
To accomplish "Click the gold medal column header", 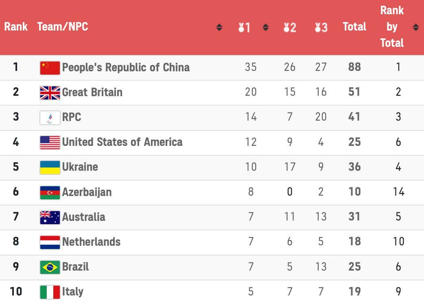I will point(244,27).
